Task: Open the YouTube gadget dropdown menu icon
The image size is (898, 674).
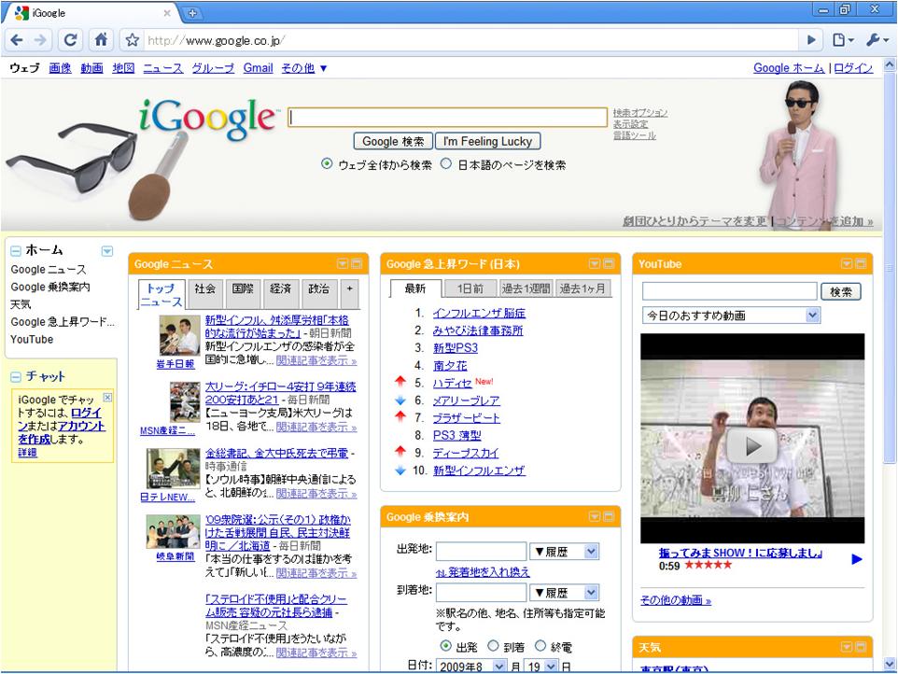Action: pos(847,264)
